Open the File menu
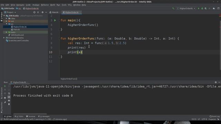221x124 pixels. click(2, 5)
